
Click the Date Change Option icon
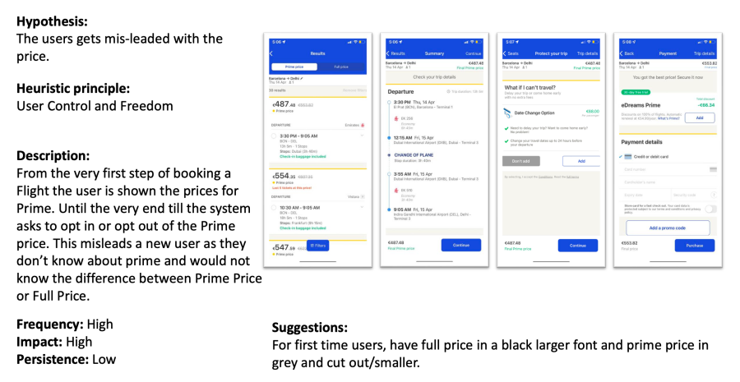(x=507, y=113)
